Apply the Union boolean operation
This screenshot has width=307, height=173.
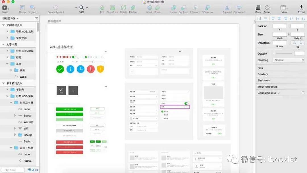point(173,9)
